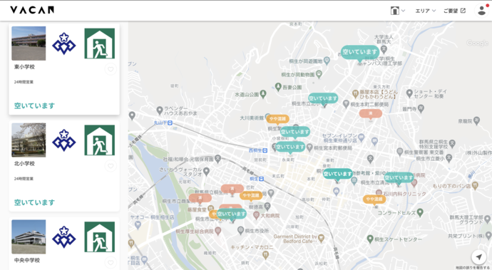Click the city emblem on 北小学校 card
The image size is (492, 270).
pos(64,140)
